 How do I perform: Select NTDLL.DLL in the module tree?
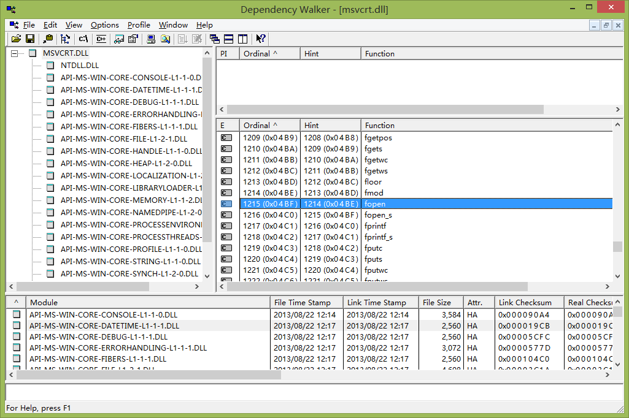[x=79, y=66]
